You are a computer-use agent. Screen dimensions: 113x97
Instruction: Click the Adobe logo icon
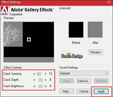click(x=5, y=9)
